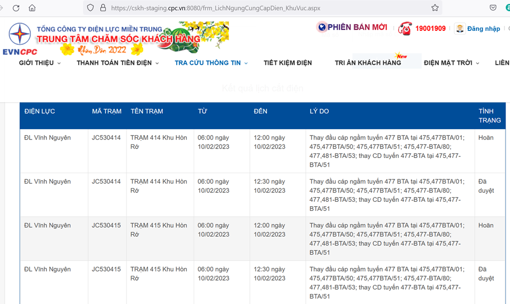Viewport: 510px width, 304px height.
Task: Open the Tiết kiệm điện menu item
Action: 287,63
